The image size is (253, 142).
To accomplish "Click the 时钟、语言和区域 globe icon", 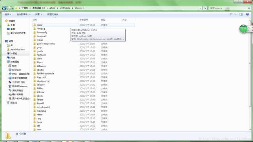I will coord(10,74).
